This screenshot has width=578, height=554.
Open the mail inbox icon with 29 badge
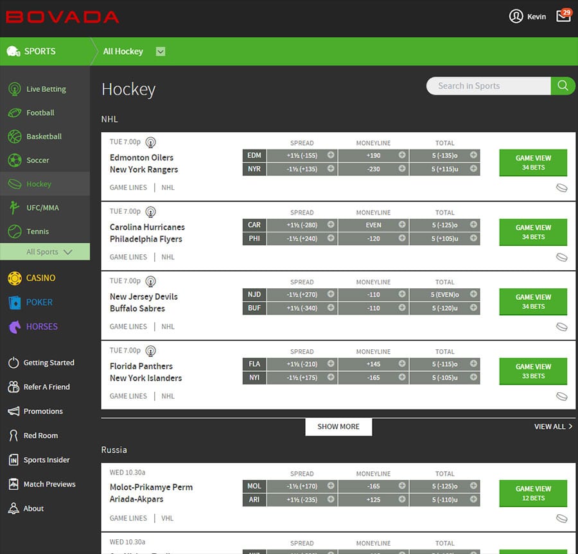[564, 15]
